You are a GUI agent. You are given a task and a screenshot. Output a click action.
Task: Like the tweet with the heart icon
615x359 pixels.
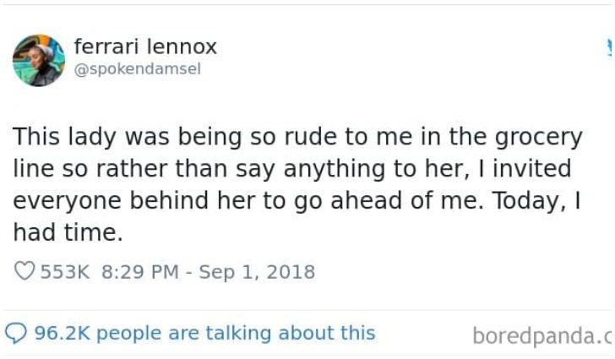[24, 270]
